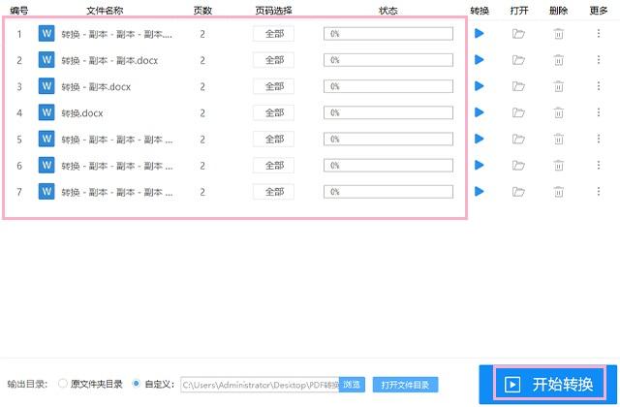Click convert play icon in row 5
Viewport: 620px width, 407px height.
coord(479,139)
